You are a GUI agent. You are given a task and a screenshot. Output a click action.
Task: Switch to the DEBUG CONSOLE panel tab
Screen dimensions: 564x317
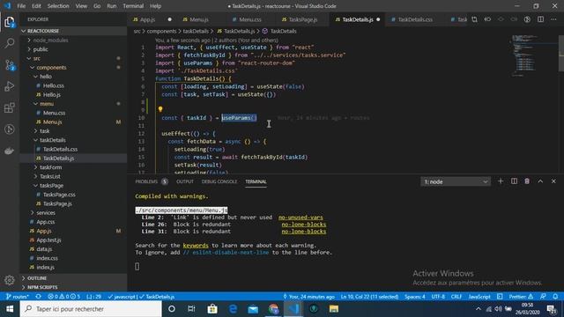(x=219, y=181)
